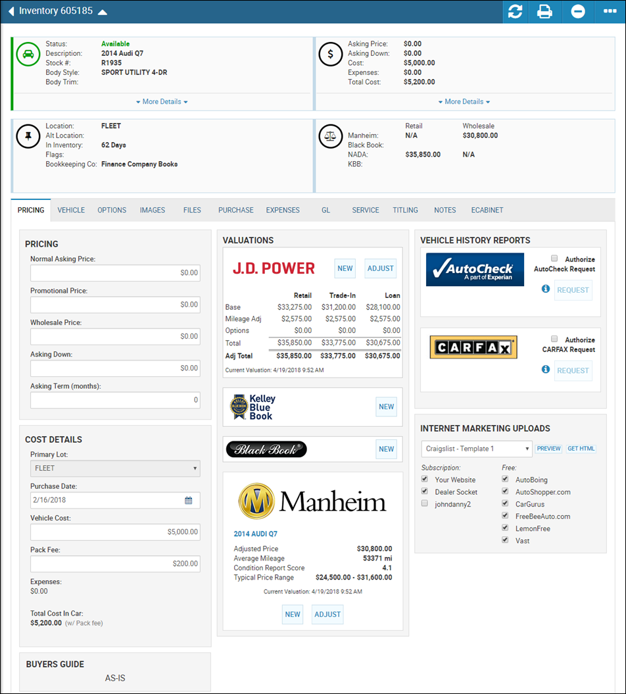Viewport: 626px width, 694px height.
Task: Uncheck CarGurus free upload
Action: 505,503
